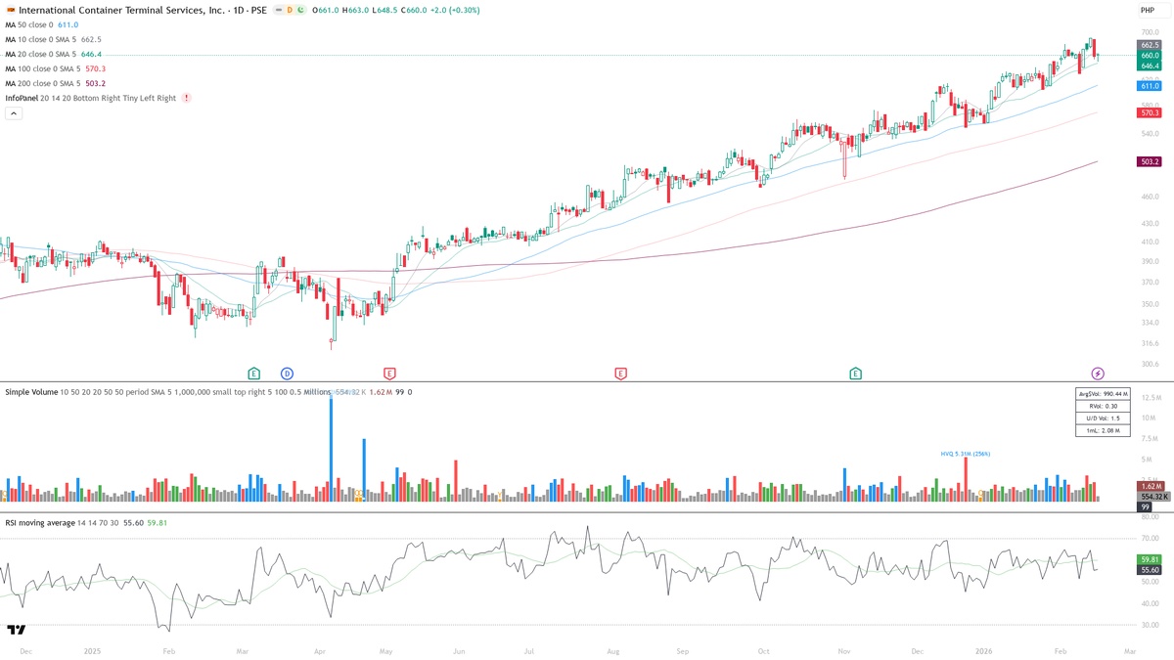Click the TradingView logo in the bottom-left corner
Image resolution: width=1174 pixels, height=660 pixels.
pos(16,630)
